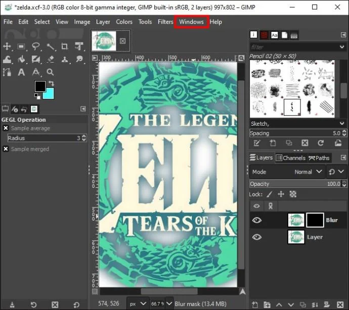
Task: Switch to the Patterns dock tab
Action: point(264,35)
